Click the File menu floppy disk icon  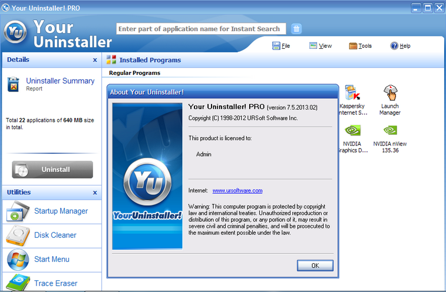click(276, 46)
